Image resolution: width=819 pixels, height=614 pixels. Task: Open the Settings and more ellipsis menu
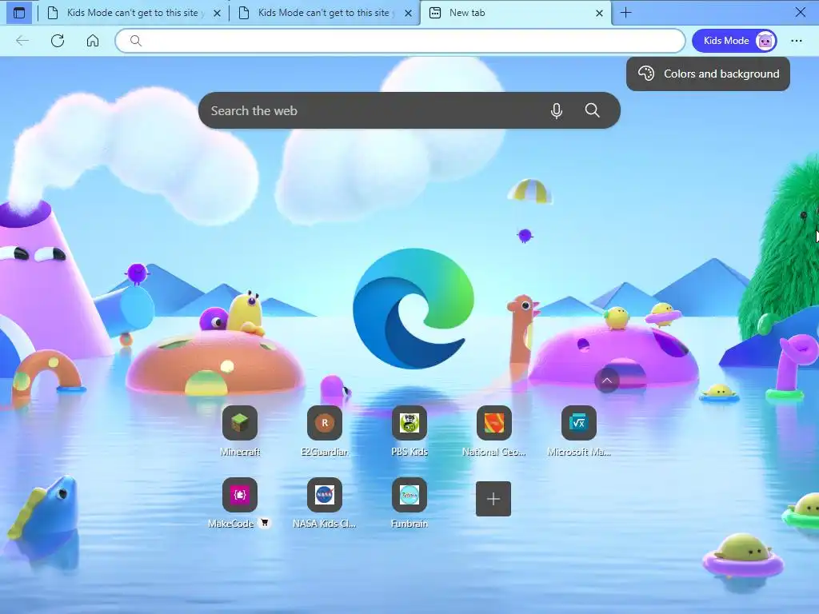click(796, 41)
